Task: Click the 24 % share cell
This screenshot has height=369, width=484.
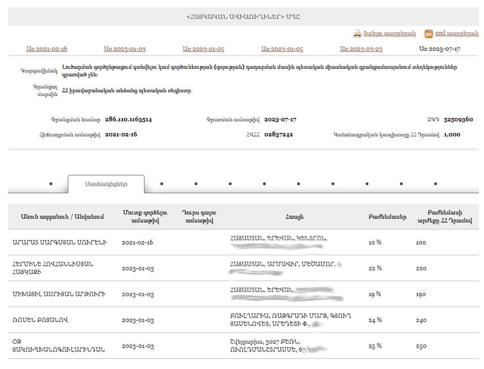Action: click(375, 320)
